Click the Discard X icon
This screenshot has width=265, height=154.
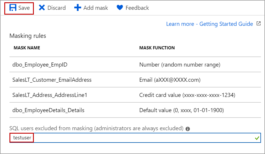[x=42, y=8]
